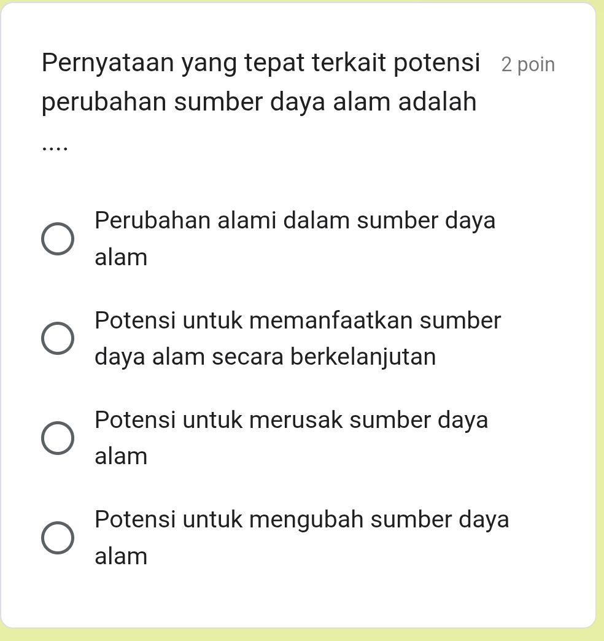Select "Potensi untuk merusak sumber daya alam"

click(58, 437)
